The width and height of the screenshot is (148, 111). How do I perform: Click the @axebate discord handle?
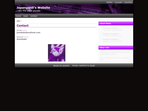[22, 39]
